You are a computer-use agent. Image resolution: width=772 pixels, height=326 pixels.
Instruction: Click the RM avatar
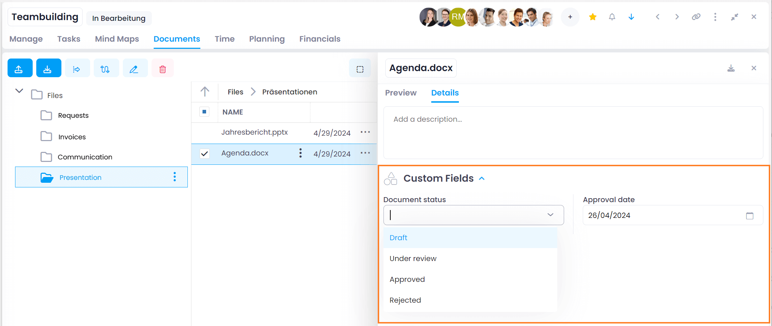click(x=458, y=17)
